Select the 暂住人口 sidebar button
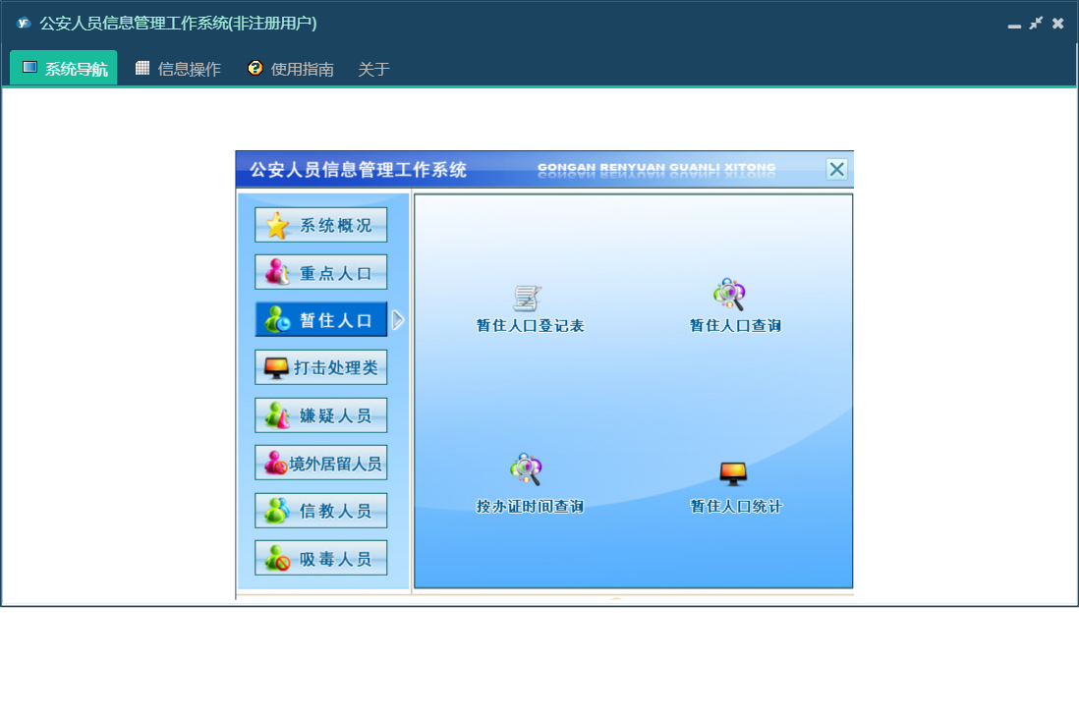This screenshot has width=1079, height=715. pos(320,320)
